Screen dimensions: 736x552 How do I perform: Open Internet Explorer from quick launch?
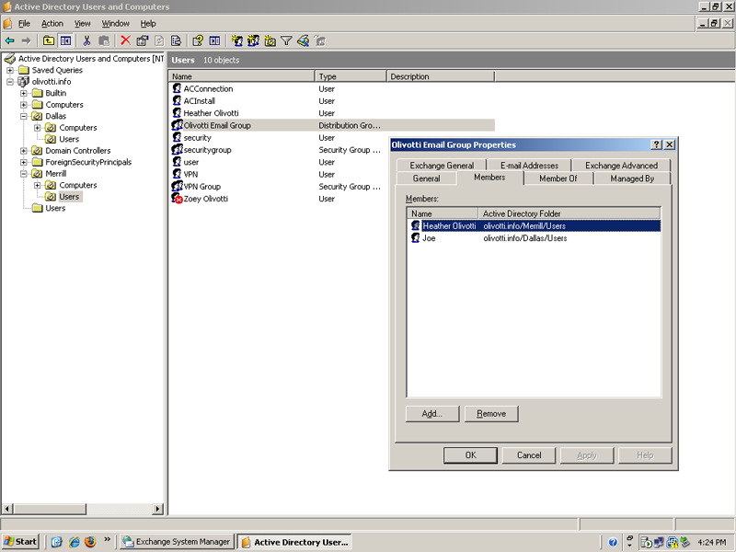click(x=74, y=542)
